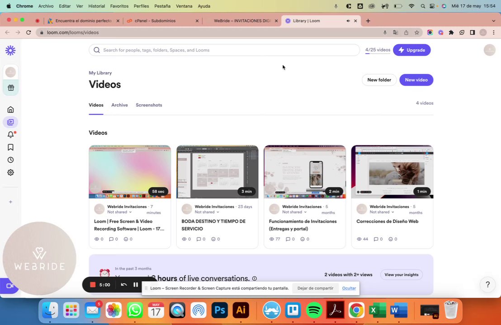This screenshot has height=325, width=501.
Task: Switch to the Screenshots tab
Action: coord(149,105)
